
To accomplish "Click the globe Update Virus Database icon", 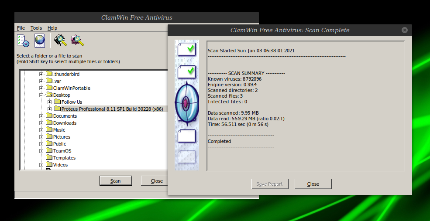I will click(40, 41).
